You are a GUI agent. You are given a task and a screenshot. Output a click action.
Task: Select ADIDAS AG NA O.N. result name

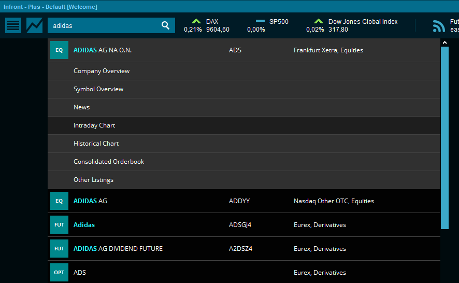103,50
